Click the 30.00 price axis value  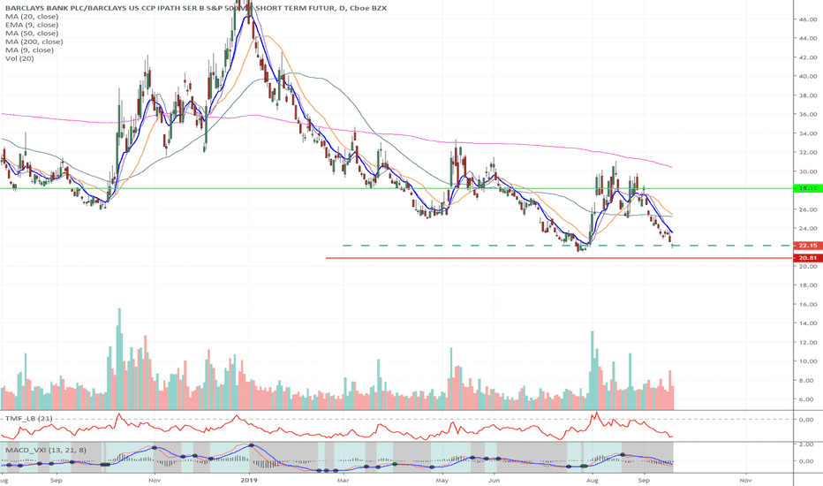click(x=808, y=171)
